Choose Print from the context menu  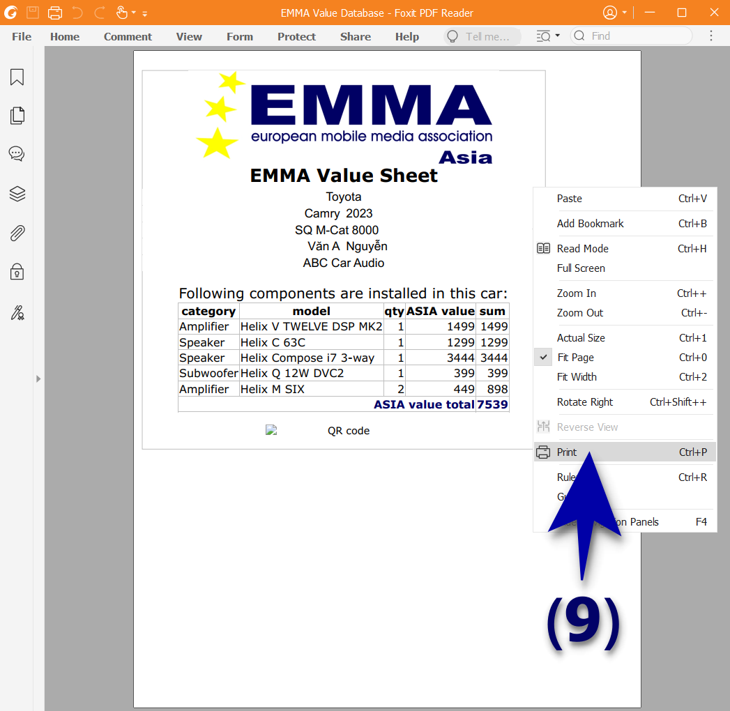tap(624, 452)
